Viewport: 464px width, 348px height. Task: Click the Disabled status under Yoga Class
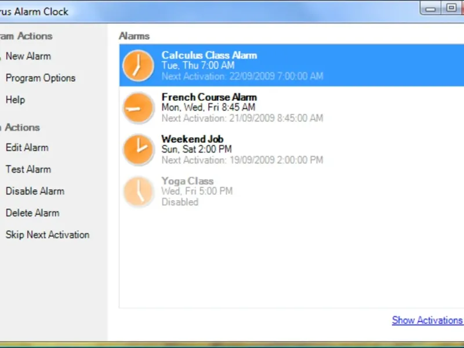click(180, 202)
